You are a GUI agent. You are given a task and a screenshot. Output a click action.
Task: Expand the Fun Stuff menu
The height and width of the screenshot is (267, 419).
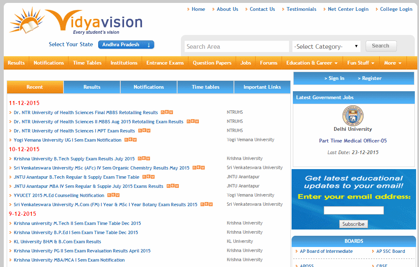pos(361,63)
